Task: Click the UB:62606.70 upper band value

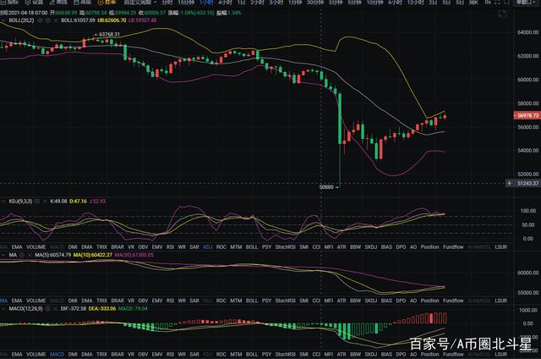Action: click(x=112, y=20)
